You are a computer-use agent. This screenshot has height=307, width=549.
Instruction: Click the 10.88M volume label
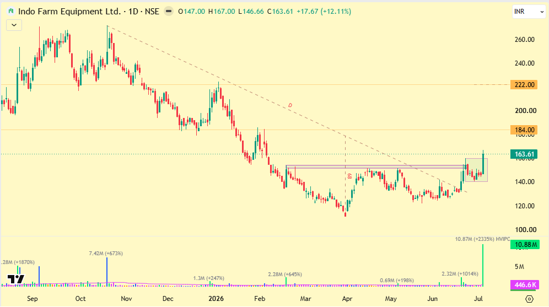525,245
